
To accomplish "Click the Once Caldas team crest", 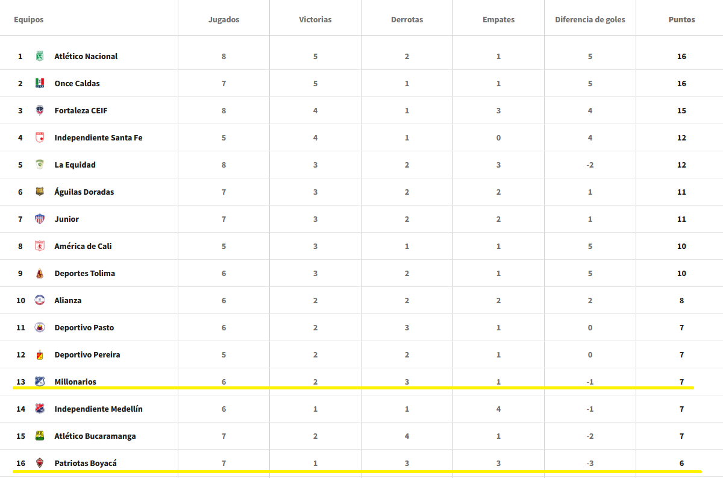I will 40,83.
